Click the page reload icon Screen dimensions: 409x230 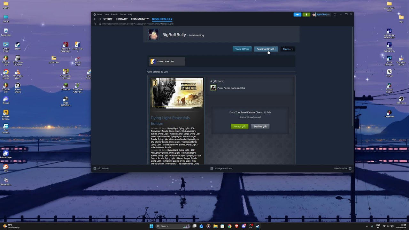95,24
